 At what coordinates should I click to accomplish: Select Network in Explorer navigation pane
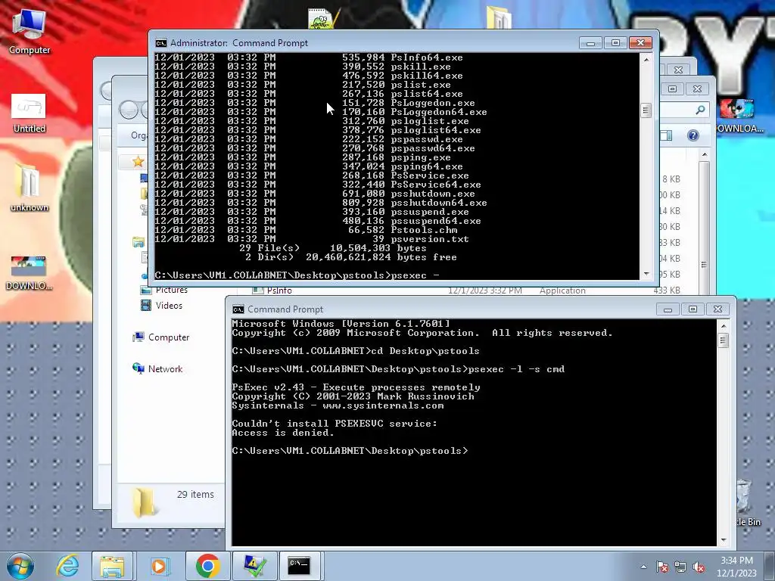[x=157, y=368]
